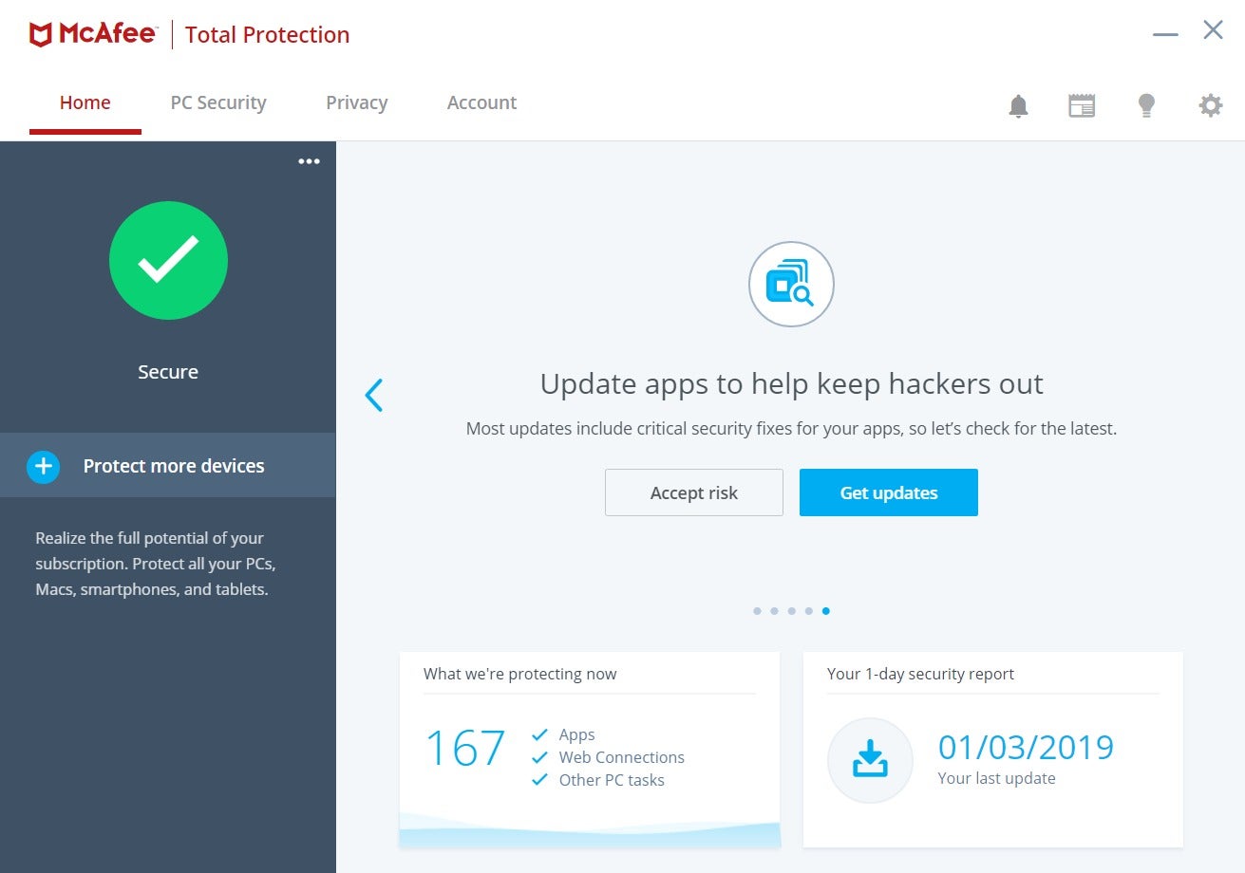Open the Account tab
Viewport: 1245px width, 873px height.
481,102
